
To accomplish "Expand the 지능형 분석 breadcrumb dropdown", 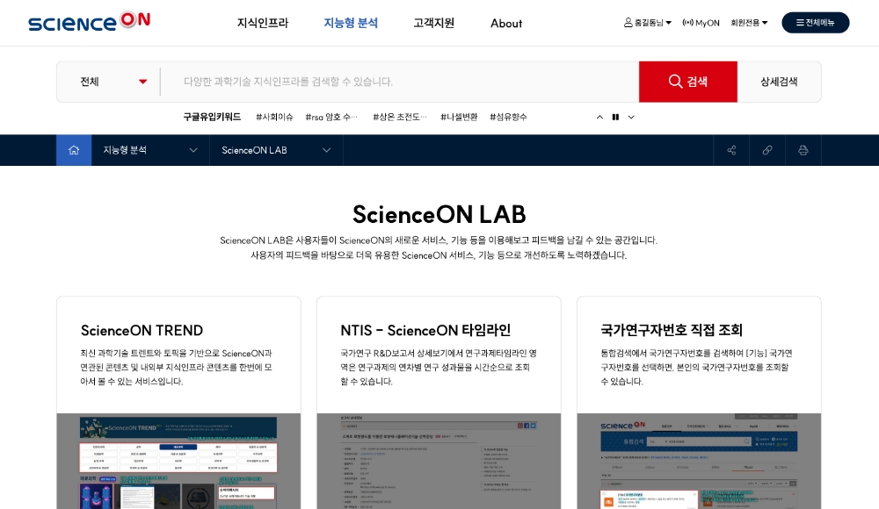I will (150, 150).
